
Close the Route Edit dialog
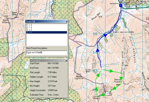coord(66,21)
